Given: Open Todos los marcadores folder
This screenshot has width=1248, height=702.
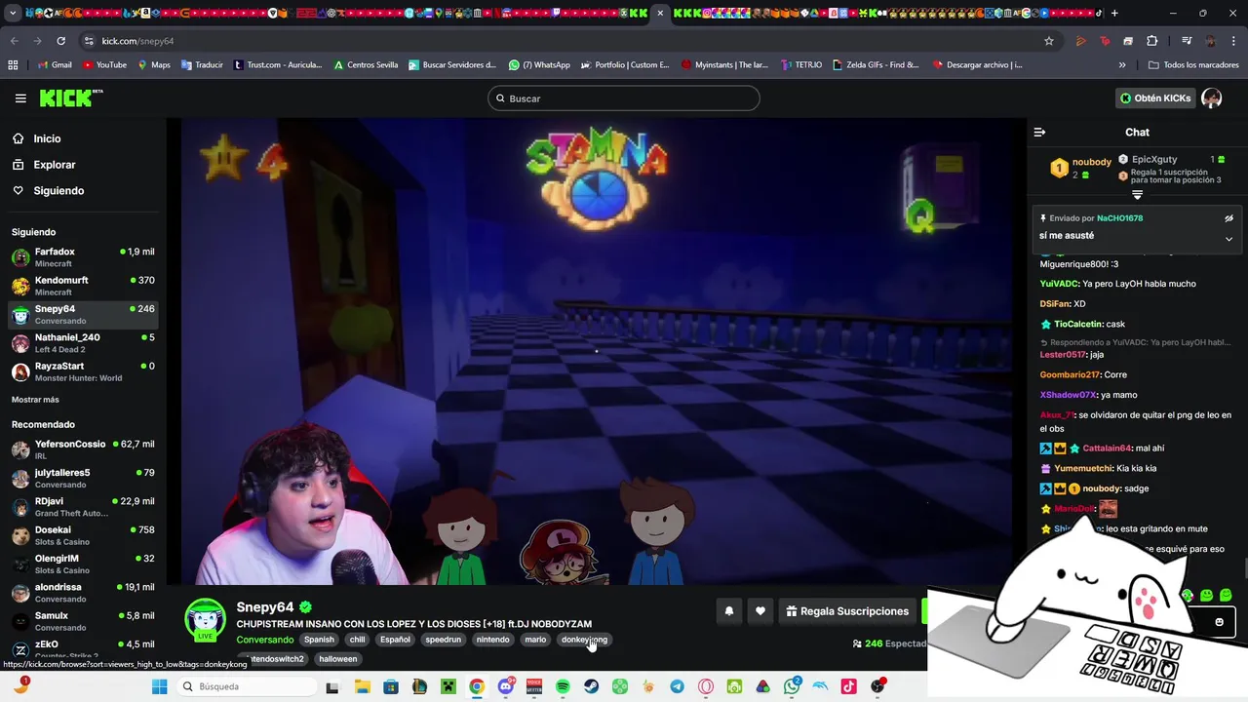Looking at the screenshot, I should [1193, 65].
